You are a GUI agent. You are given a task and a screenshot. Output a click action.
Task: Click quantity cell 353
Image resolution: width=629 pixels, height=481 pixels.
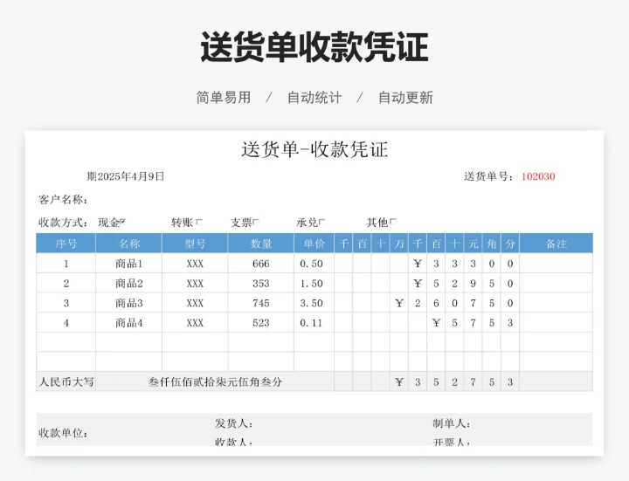tap(260, 284)
